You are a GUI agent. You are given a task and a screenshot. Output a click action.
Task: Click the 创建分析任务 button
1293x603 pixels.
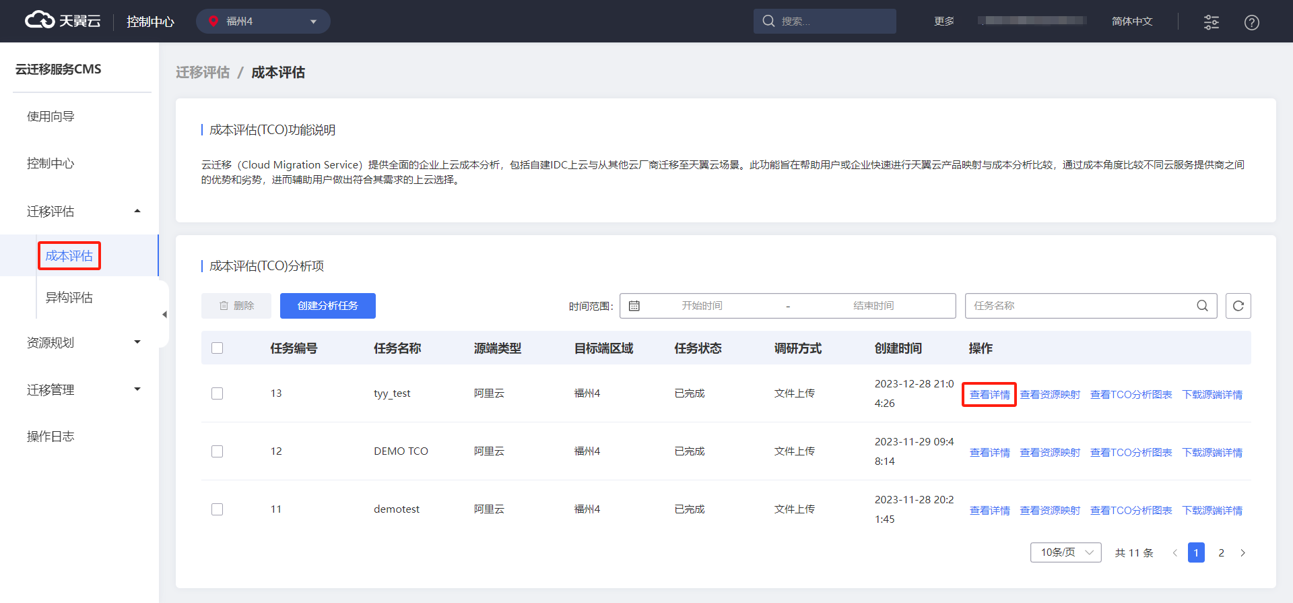[x=327, y=306]
